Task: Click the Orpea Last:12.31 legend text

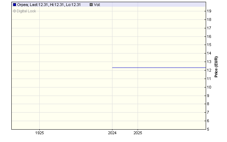Action: tap(49, 5)
